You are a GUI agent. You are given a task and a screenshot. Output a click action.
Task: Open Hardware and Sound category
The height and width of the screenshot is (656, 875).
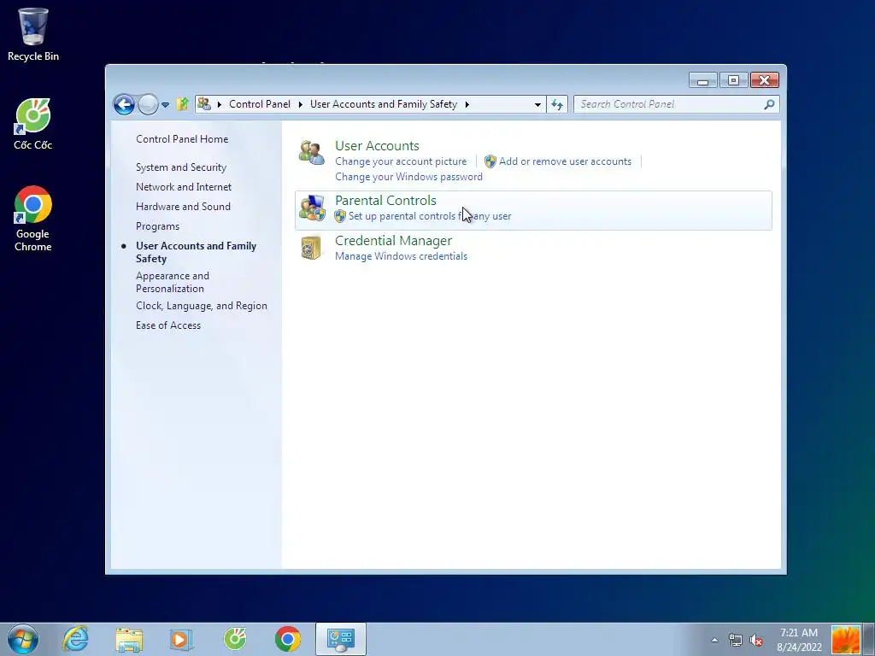(x=183, y=207)
